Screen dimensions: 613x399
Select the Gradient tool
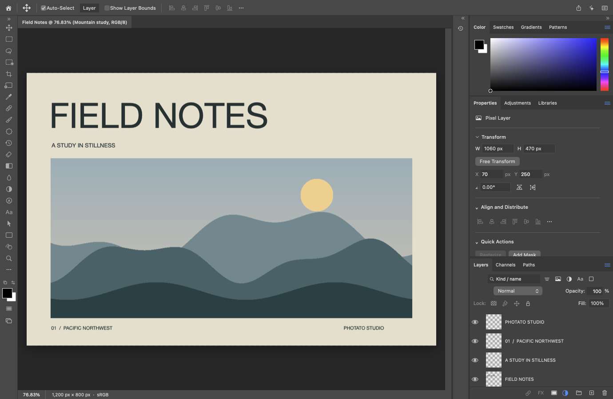[x=9, y=166]
